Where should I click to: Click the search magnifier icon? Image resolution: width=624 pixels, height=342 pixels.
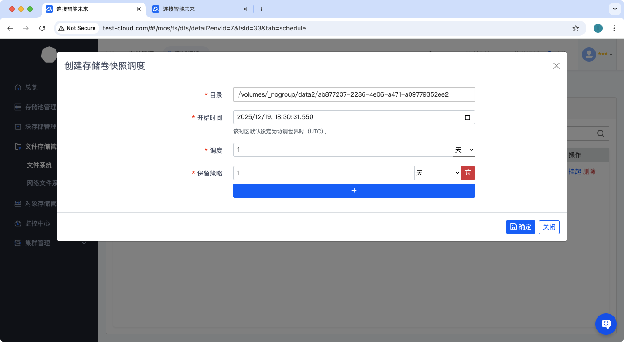click(601, 133)
